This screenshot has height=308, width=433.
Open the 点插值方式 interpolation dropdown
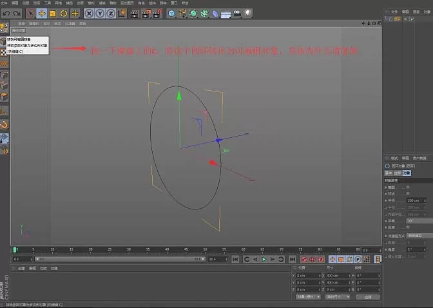(x=419, y=236)
